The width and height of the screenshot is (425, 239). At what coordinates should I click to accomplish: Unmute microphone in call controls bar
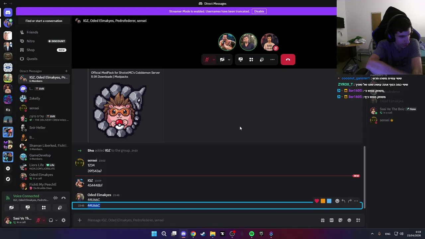207,59
